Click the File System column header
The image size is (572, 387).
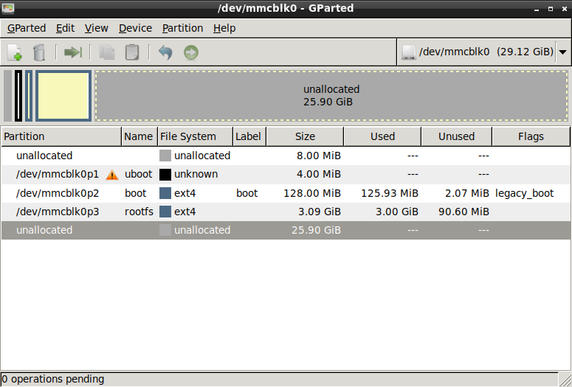click(x=188, y=136)
